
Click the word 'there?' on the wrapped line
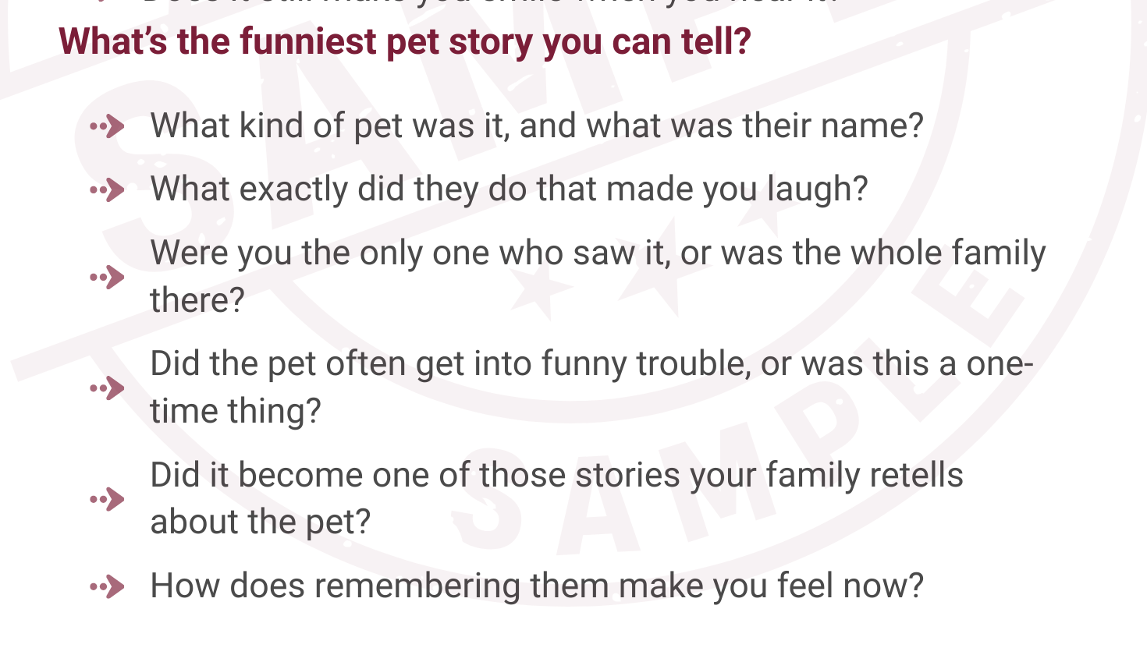[x=197, y=300]
